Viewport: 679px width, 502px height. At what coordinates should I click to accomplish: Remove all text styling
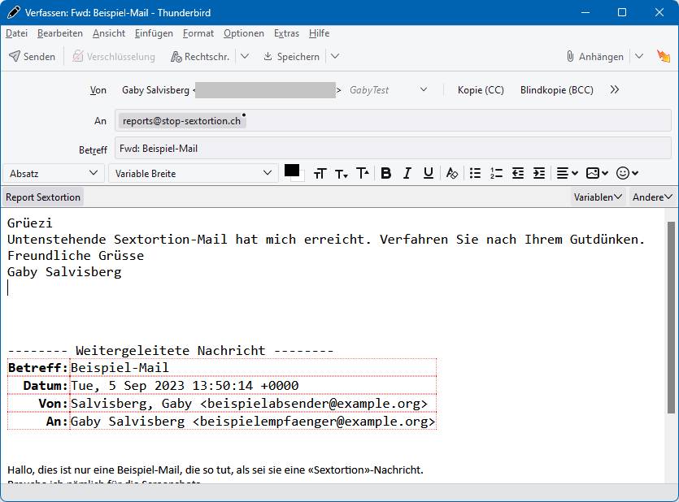pyautogui.click(x=450, y=173)
